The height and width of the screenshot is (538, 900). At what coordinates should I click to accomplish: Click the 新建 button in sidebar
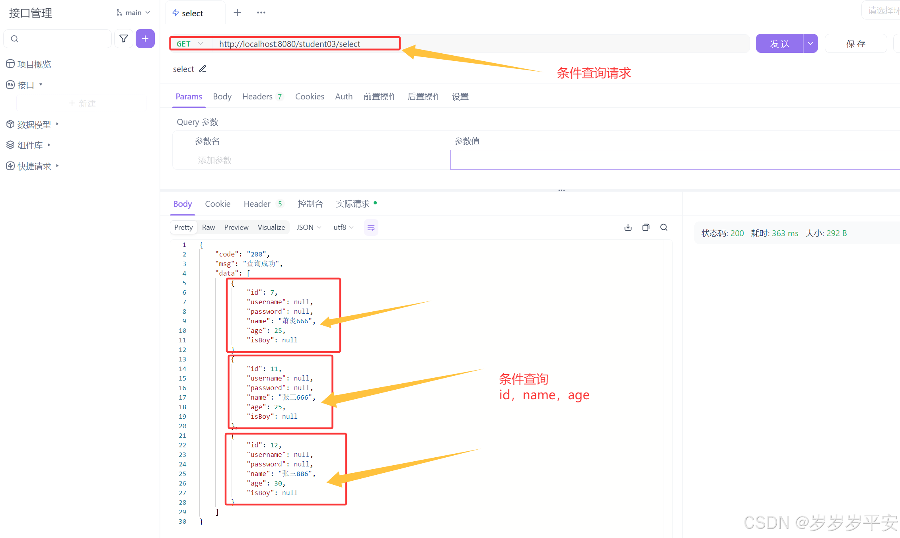click(82, 103)
